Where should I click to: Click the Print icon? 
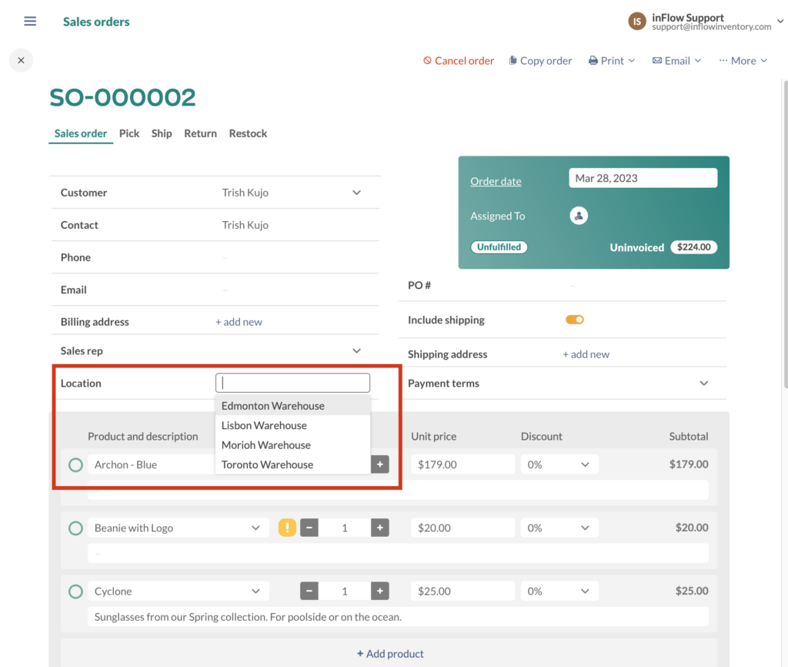(x=593, y=60)
